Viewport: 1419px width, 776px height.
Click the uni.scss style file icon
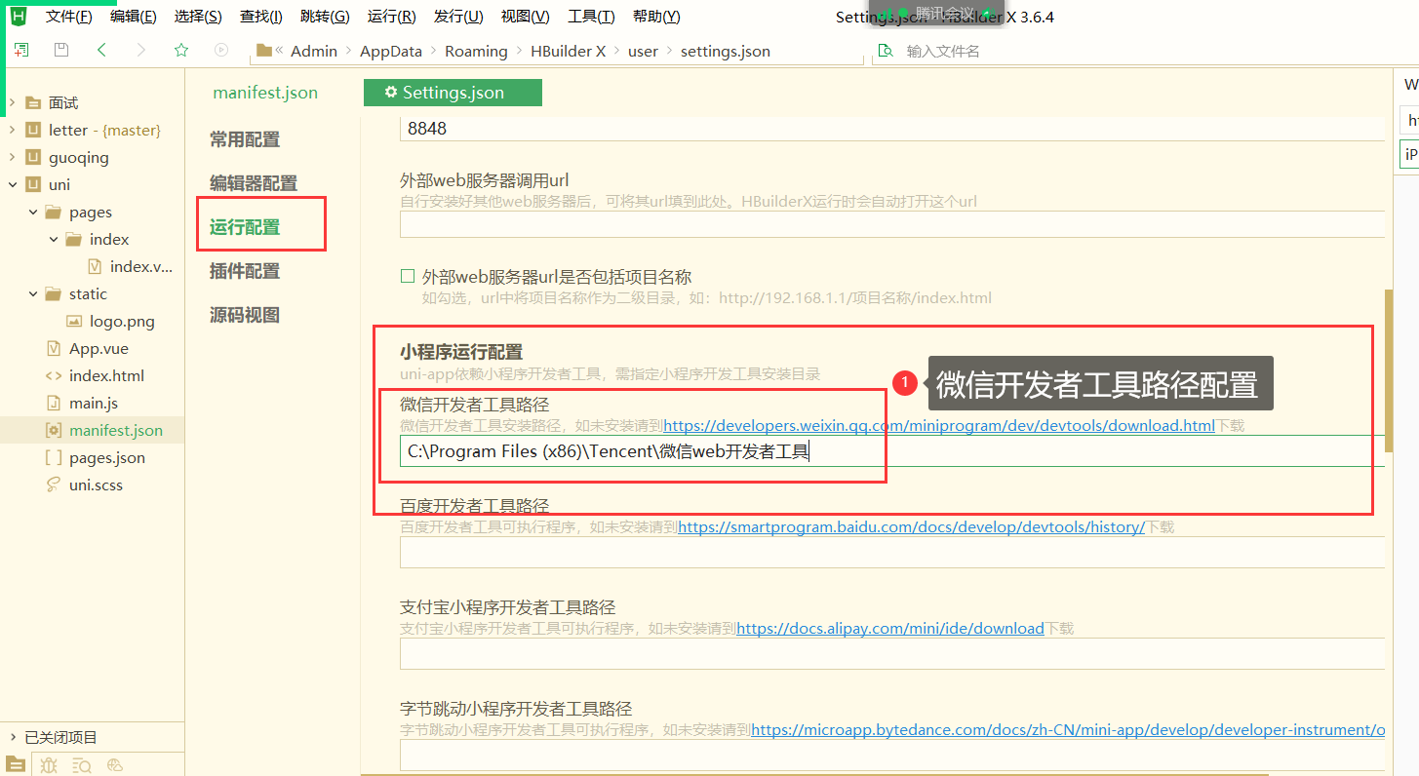(x=54, y=485)
